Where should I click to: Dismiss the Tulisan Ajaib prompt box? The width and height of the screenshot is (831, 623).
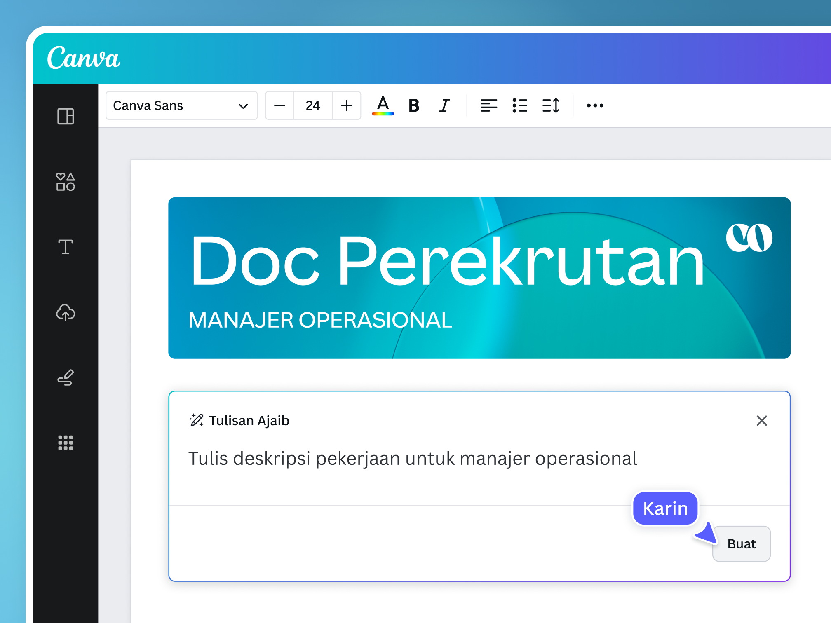pos(762,421)
